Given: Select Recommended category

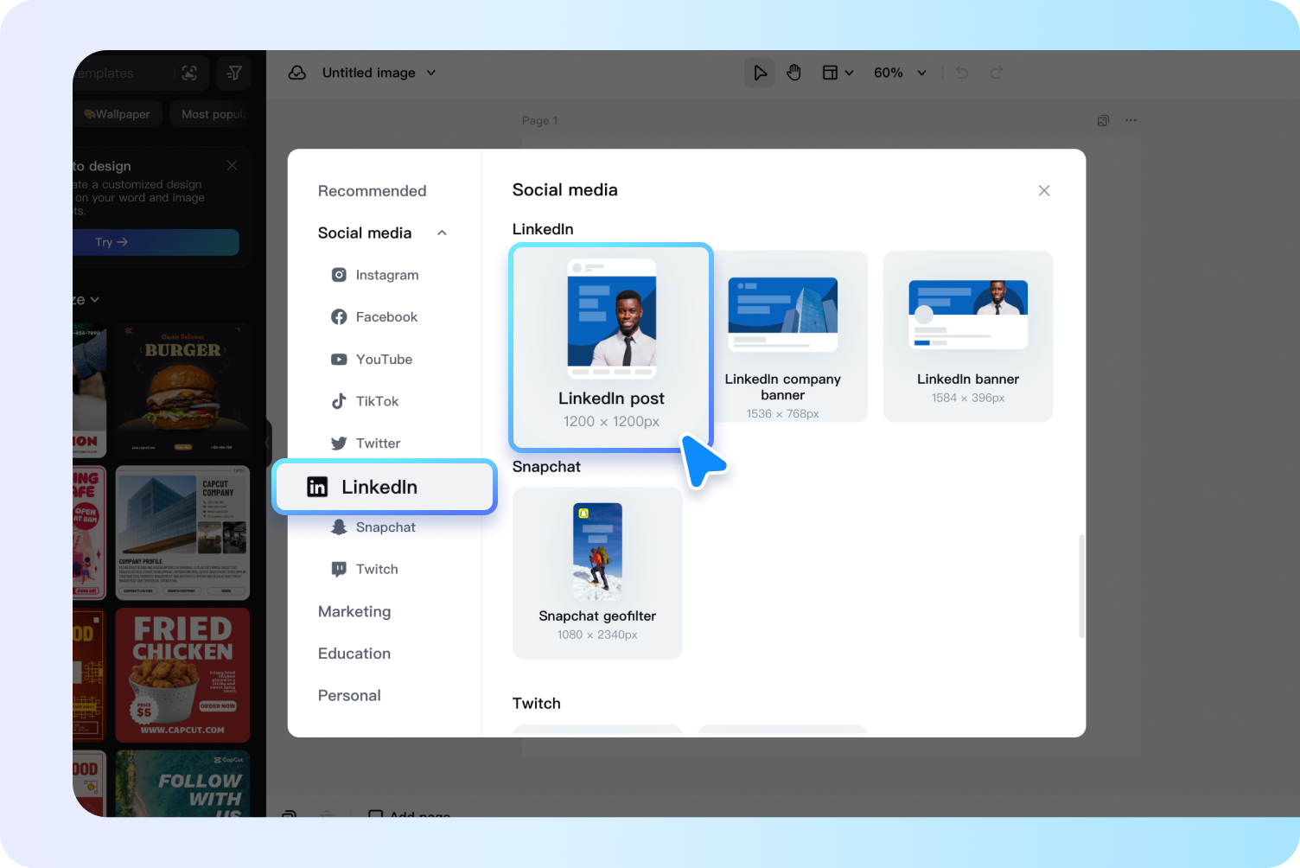Looking at the screenshot, I should coord(372,191).
